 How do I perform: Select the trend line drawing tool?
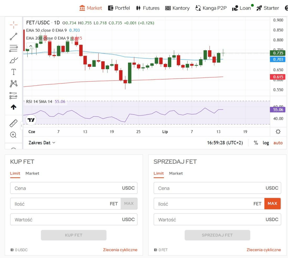(x=13, y=36)
